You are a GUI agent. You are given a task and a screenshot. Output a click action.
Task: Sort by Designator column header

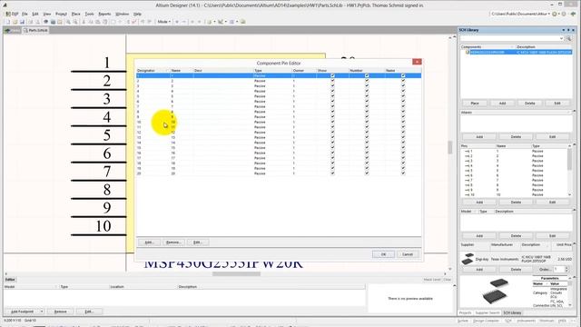point(153,71)
